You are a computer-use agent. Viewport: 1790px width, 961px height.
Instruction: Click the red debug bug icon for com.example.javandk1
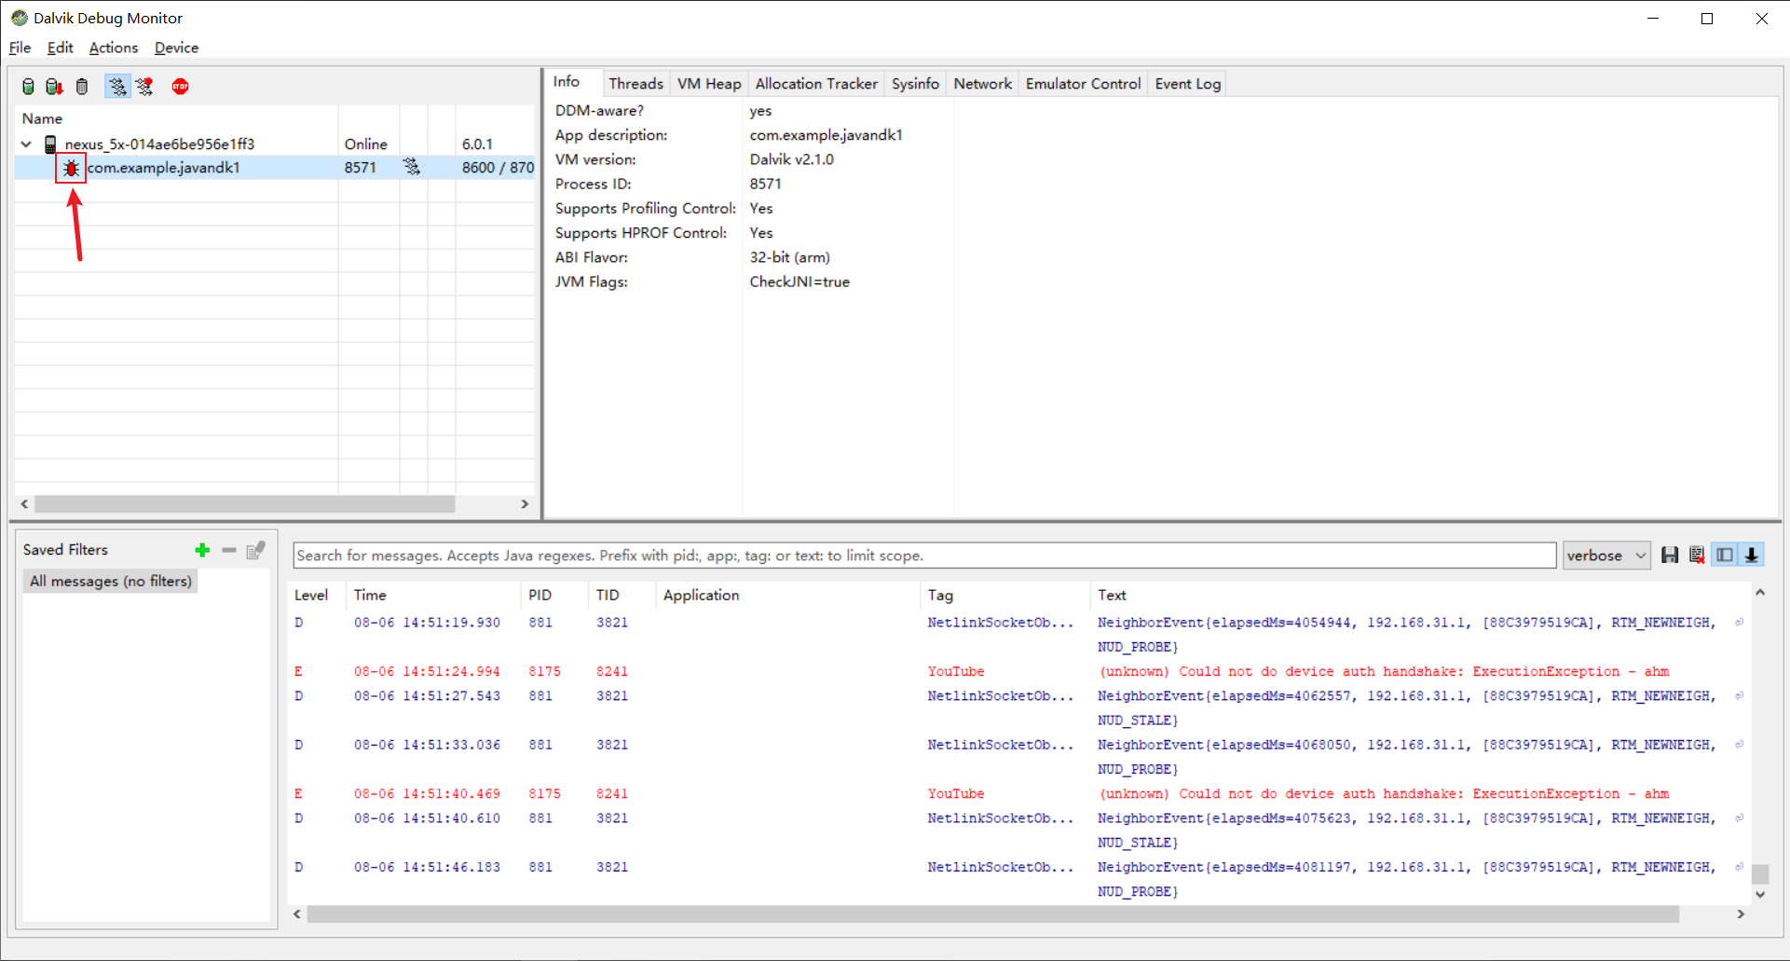click(x=71, y=169)
